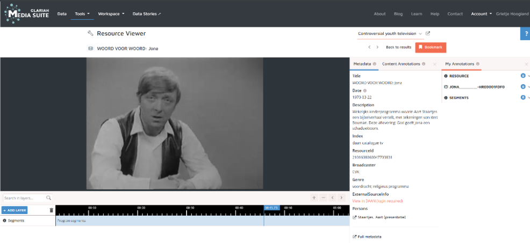Expand the RESOURCE annotations section
This screenshot has width=530, height=243.
[x=529, y=76]
